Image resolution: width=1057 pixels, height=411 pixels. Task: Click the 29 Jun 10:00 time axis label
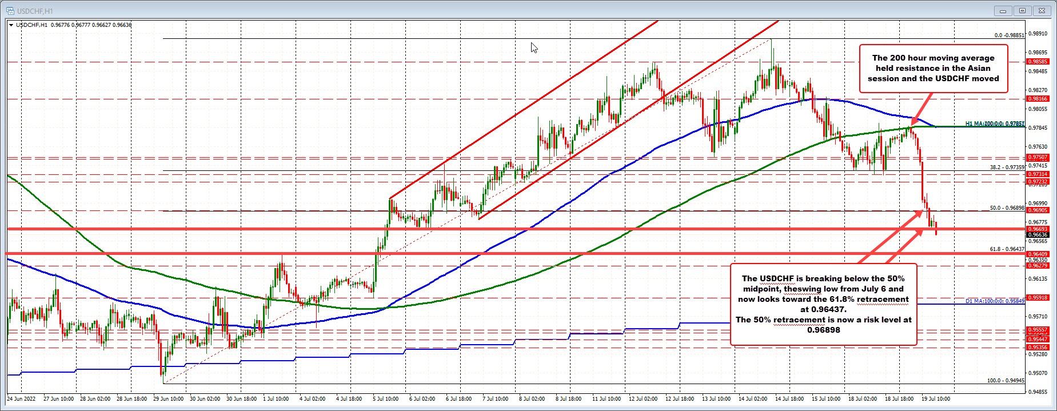pyautogui.click(x=168, y=398)
